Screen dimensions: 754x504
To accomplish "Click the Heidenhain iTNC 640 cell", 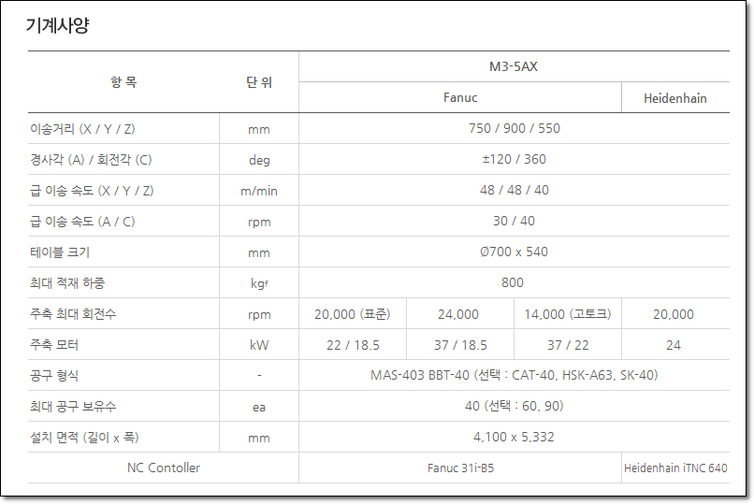I will point(675,468).
